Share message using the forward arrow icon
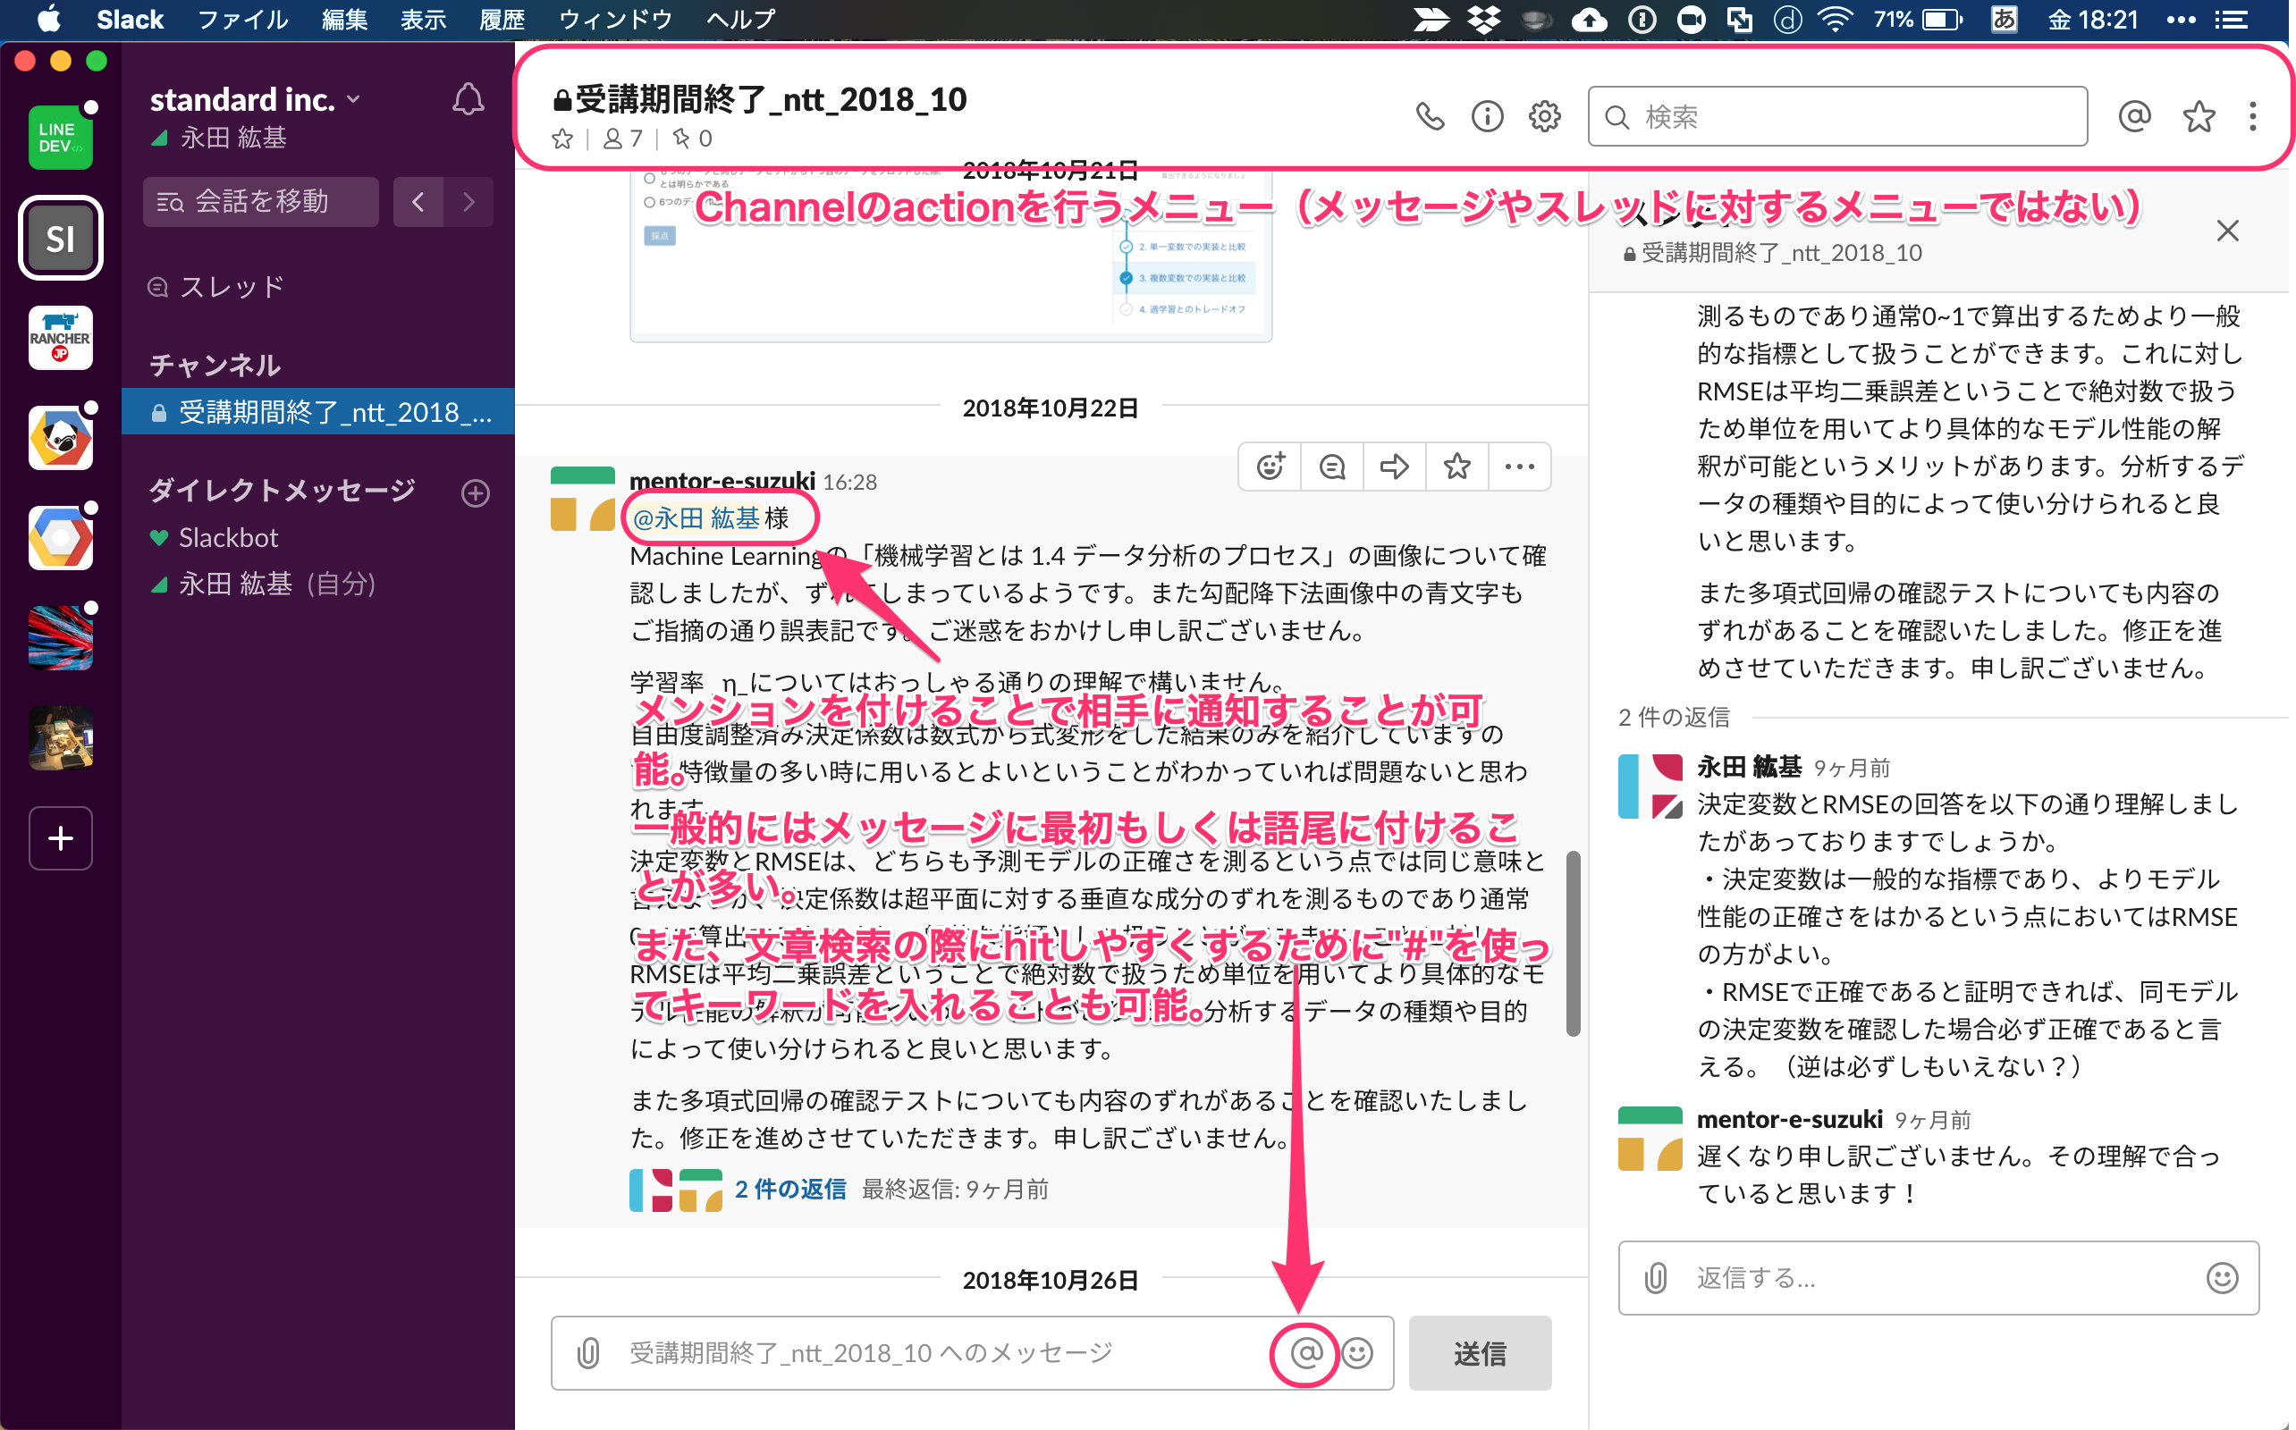 click(1394, 467)
